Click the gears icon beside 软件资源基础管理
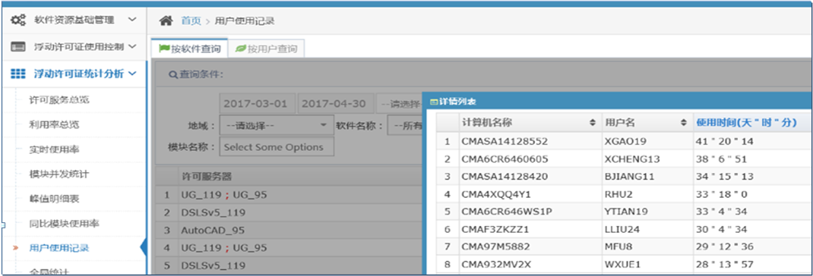Viewport: 813px width, 276px height. pyautogui.click(x=18, y=20)
